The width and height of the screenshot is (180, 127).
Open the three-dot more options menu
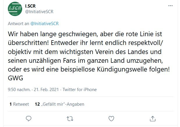tap(170, 6)
